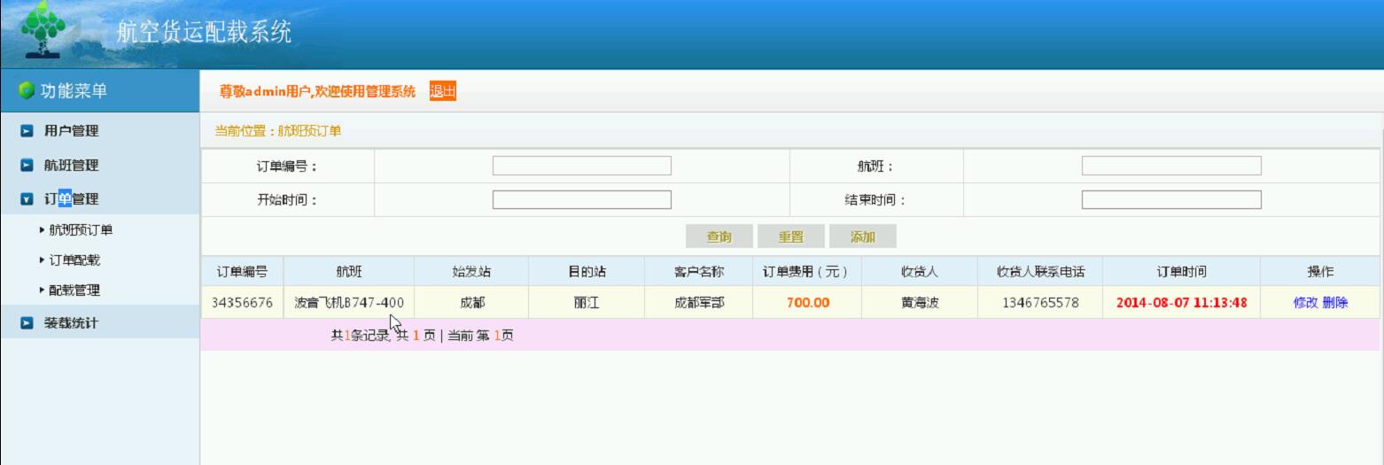
Task: Select 订单配载 submenu item
Action: (x=74, y=260)
